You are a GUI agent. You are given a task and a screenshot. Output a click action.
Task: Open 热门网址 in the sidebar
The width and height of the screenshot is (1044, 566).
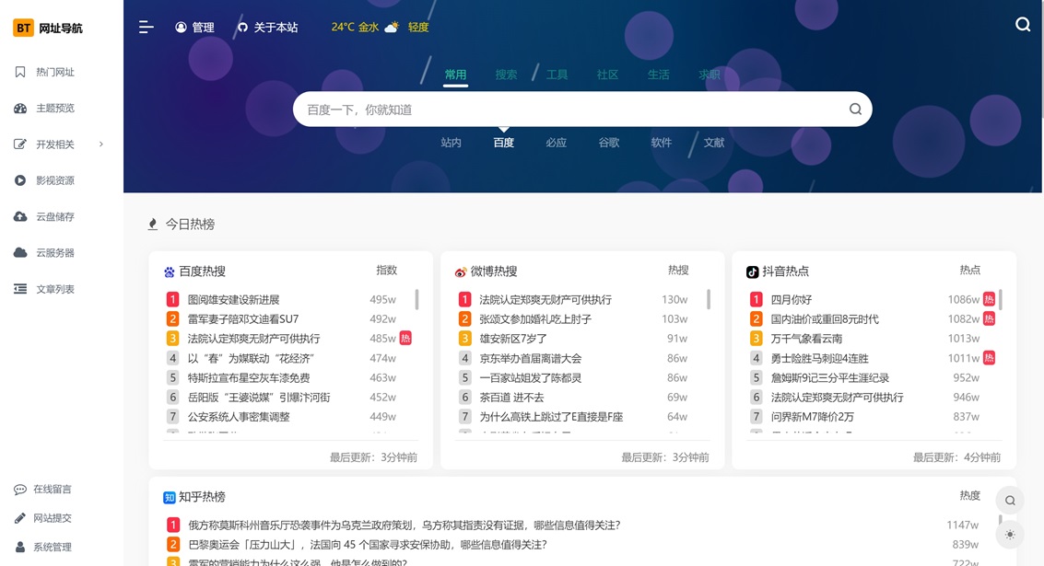(x=55, y=72)
